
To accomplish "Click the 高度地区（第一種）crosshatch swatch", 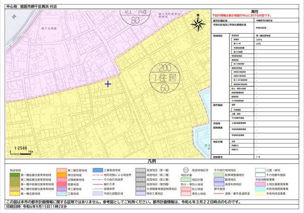I will pos(141,170).
